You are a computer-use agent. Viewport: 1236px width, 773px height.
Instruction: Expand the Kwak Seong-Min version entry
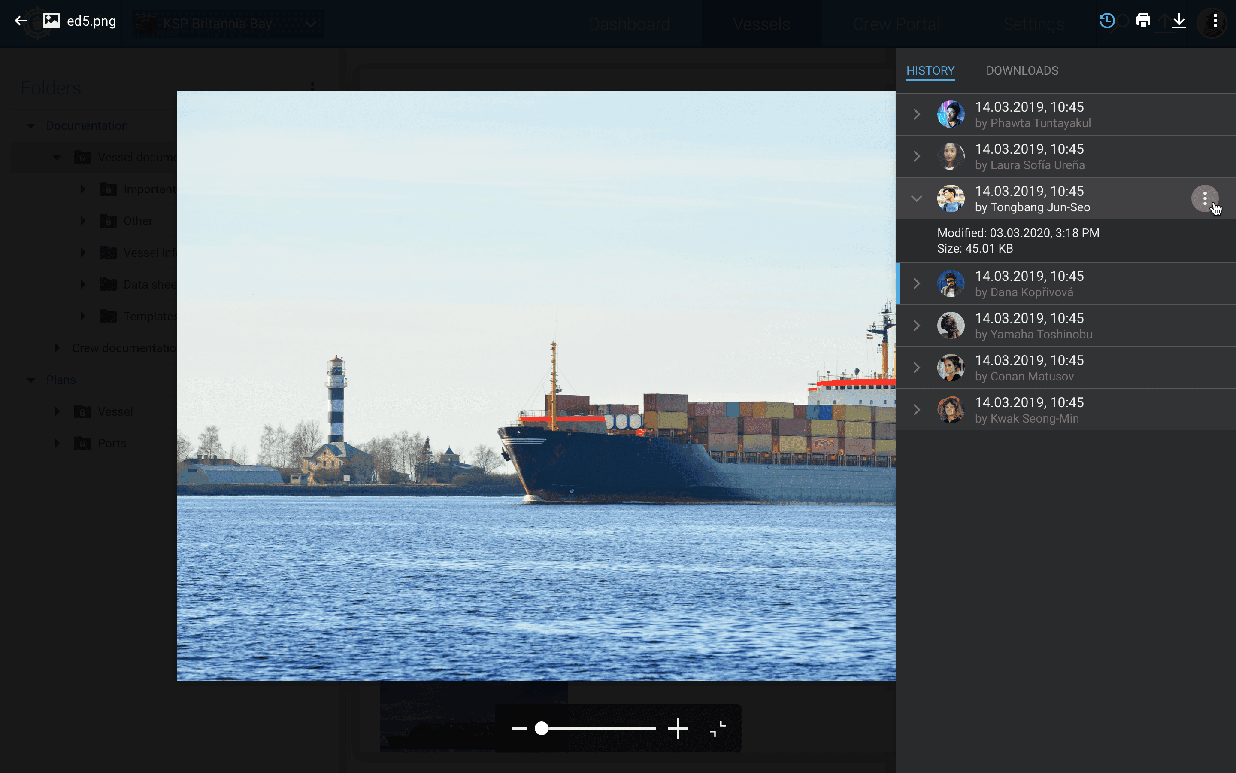pyautogui.click(x=917, y=410)
